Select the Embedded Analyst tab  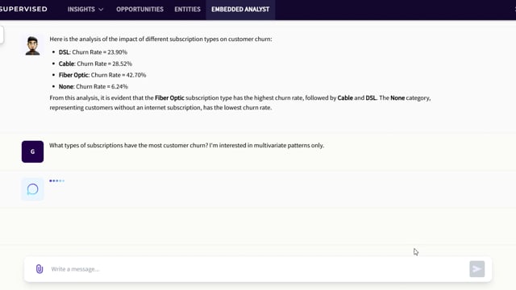click(240, 9)
